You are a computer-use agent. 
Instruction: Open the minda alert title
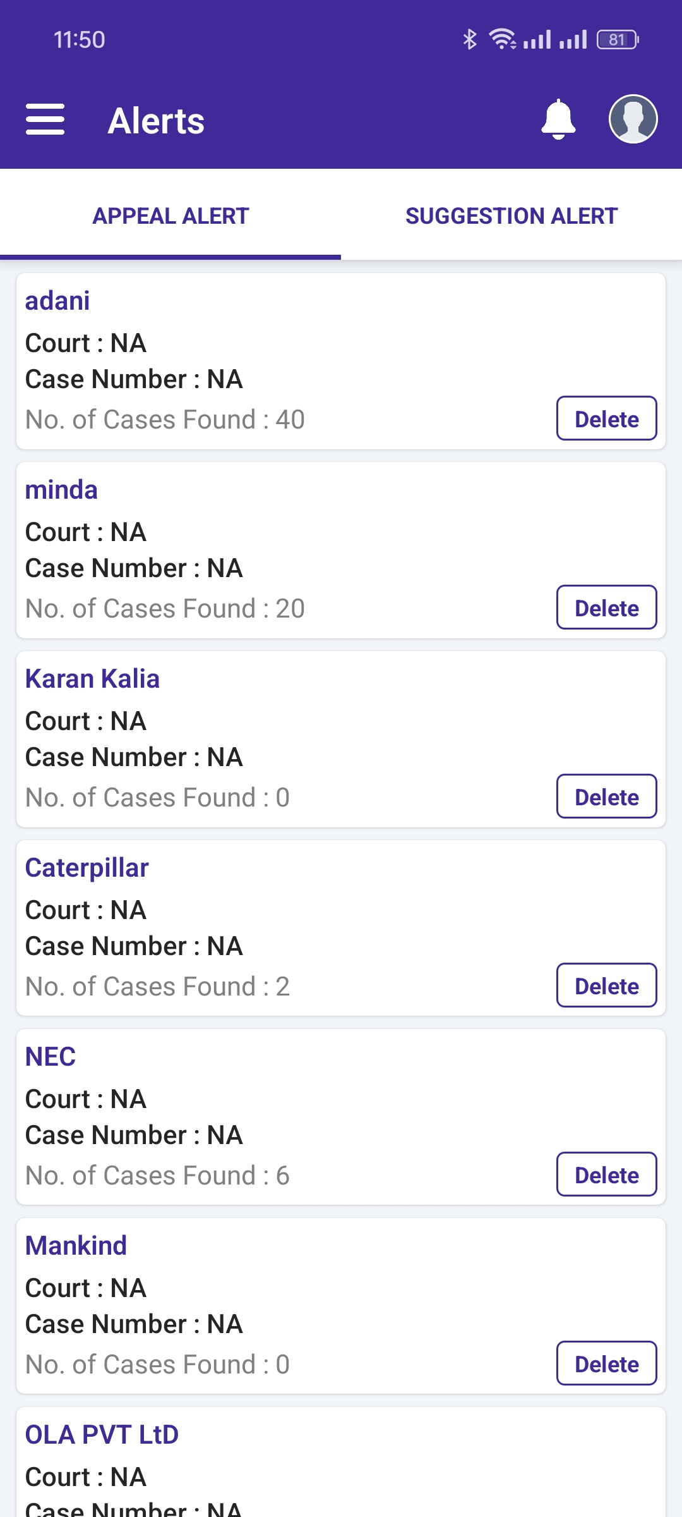pyautogui.click(x=61, y=490)
